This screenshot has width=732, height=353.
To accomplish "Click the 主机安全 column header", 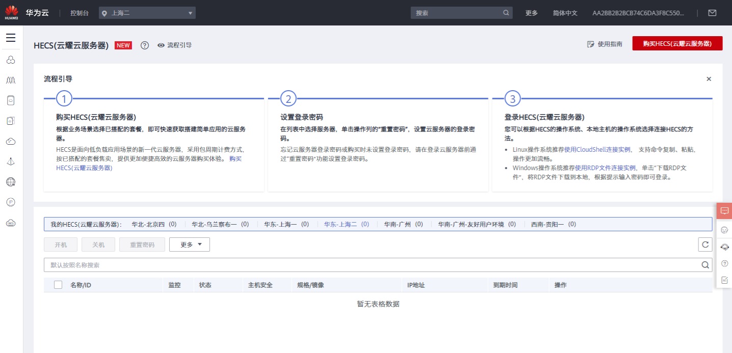I will [260, 285].
